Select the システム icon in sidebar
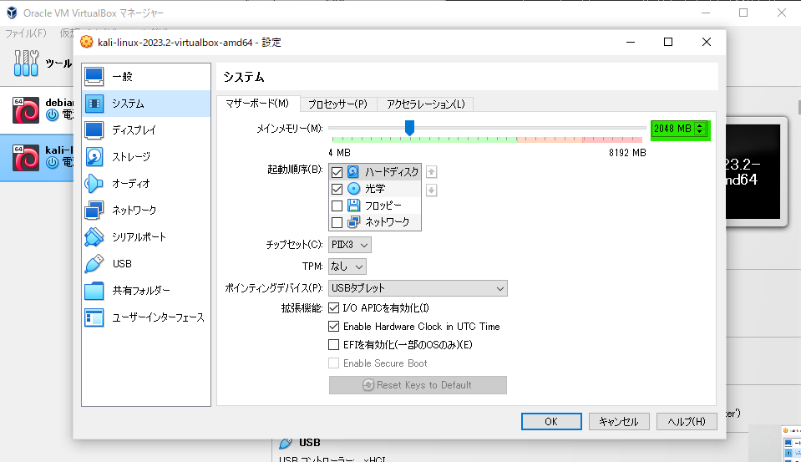 pos(94,104)
